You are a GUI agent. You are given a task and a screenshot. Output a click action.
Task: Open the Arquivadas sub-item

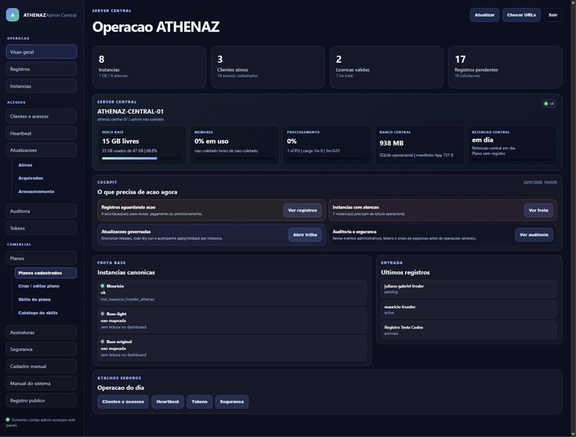[31, 178]
